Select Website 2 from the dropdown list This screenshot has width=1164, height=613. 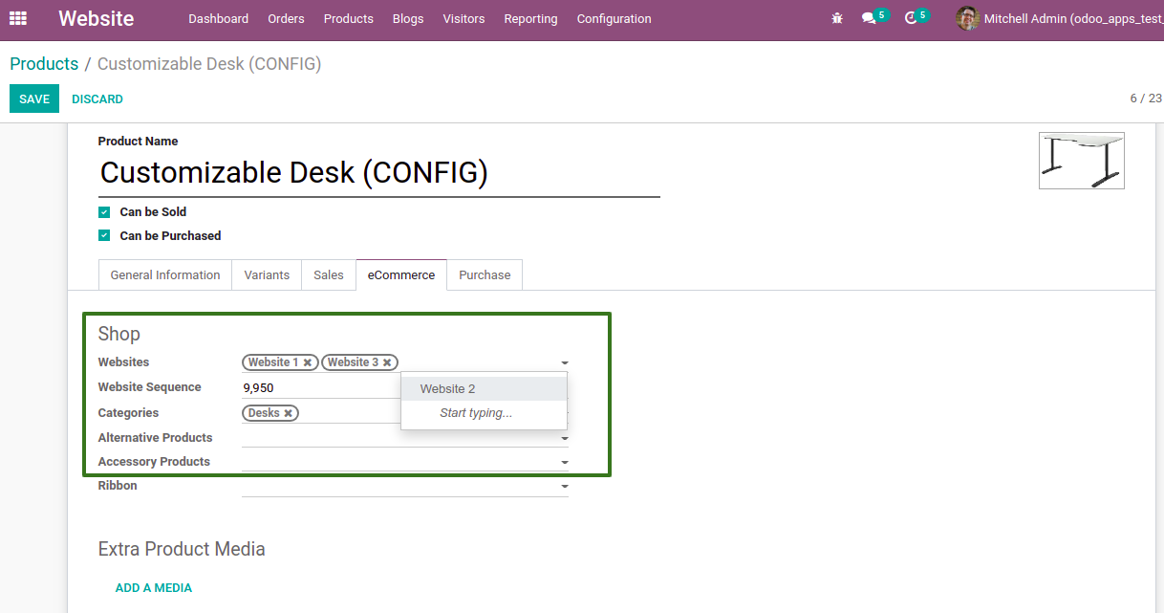(447, 388)
